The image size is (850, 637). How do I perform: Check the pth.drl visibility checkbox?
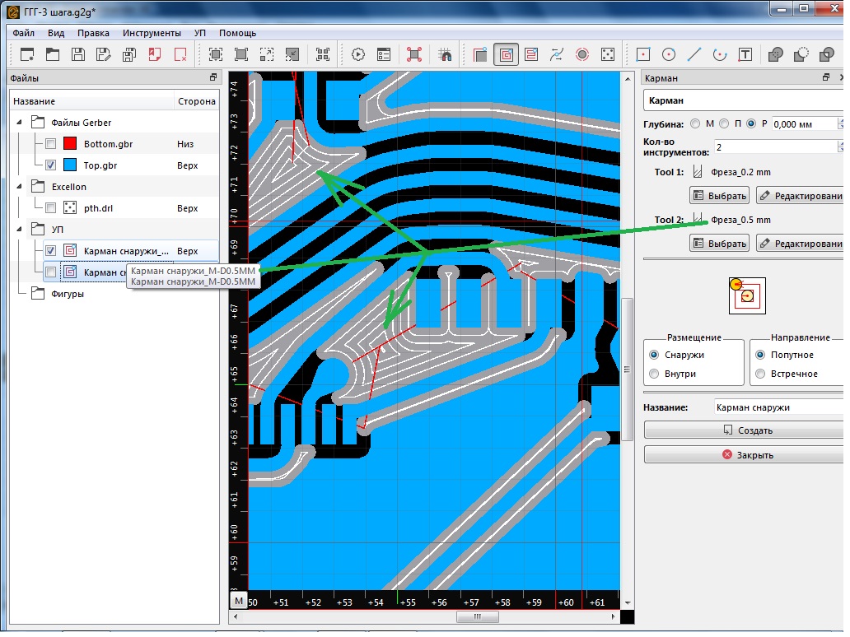[x=51, y=208]
